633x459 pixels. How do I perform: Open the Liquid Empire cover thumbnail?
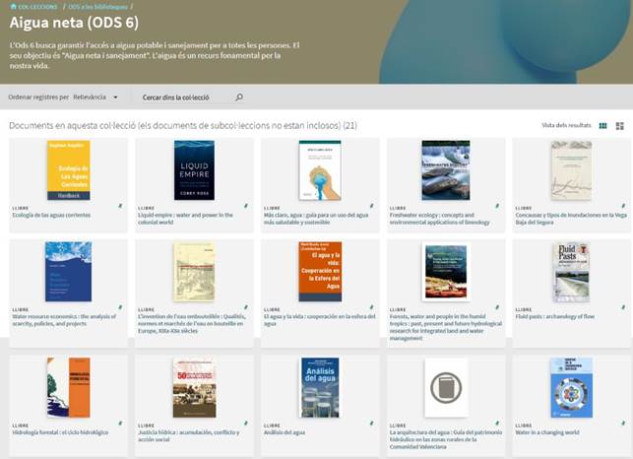pos(194,170)
